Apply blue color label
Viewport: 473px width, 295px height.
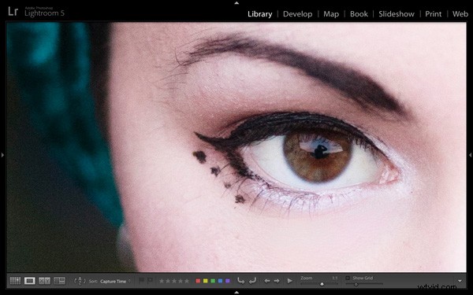point(220,281)
